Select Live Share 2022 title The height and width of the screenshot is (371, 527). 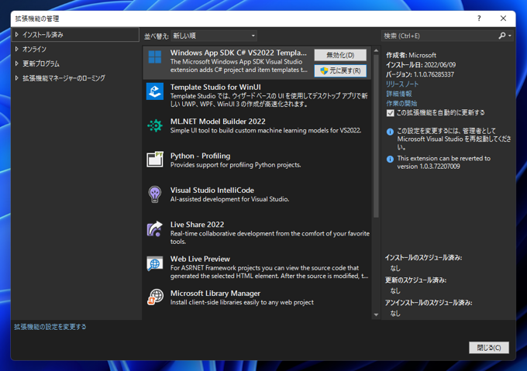point(197,225)
